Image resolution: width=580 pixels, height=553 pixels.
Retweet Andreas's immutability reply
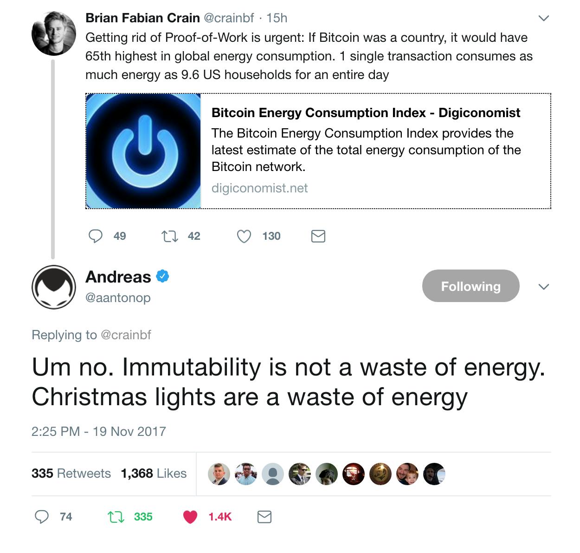(115, 516)
